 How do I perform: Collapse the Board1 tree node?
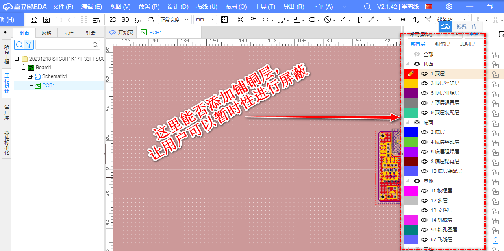coord(24,68)
